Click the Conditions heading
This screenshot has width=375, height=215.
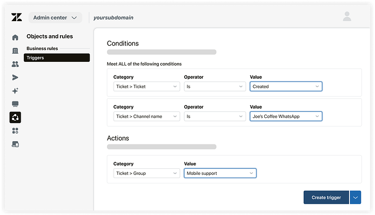[x=123, y=43]
